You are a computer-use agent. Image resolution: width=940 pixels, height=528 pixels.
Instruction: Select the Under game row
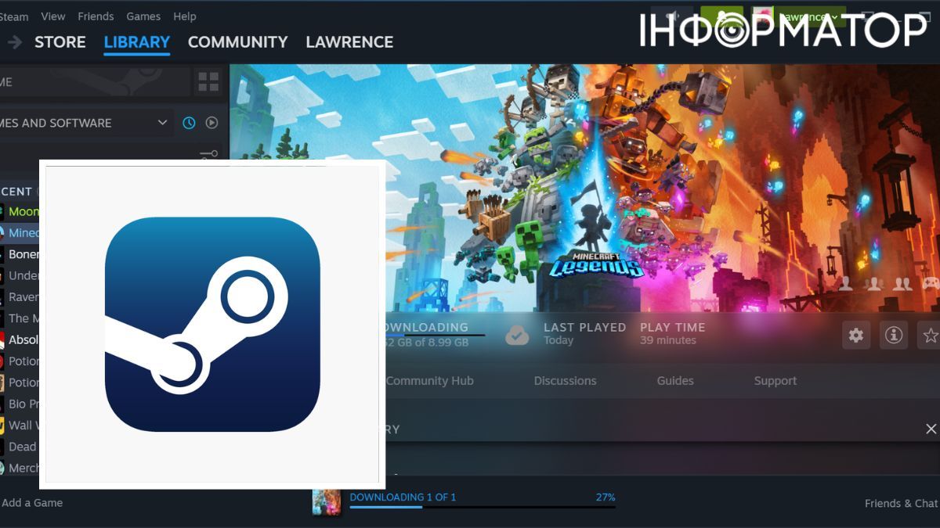click(20, 275)
